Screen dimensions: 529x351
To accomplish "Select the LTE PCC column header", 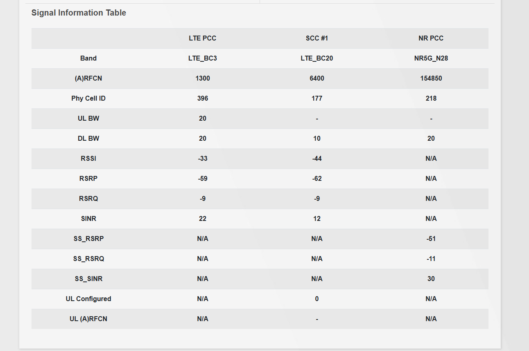I will (x=202, y=38).
